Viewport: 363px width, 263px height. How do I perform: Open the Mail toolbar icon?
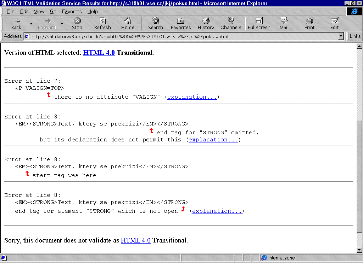[284, 21]
